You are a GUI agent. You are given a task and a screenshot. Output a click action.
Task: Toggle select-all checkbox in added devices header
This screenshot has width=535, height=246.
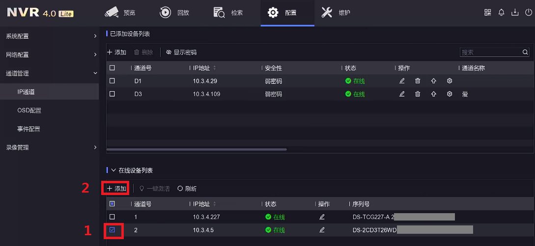(112, 68)
